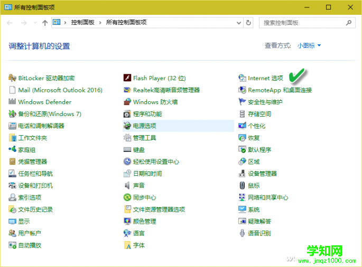This screenshot has height=267, width=362.
Task: Open the Flash Player (32 位) icon
Action: [x=127, y=78]
